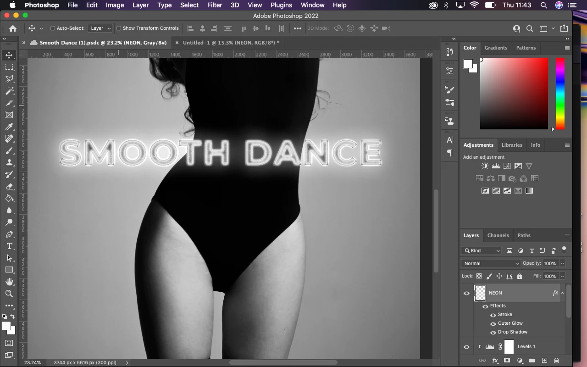Check Show Transform Controls
The height and width of the screenshot is (367, 587).
[119, 28]
